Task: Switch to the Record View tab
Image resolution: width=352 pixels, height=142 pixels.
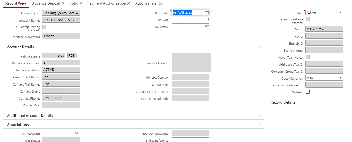Action: pyautogui.click(x=16, y=3)
